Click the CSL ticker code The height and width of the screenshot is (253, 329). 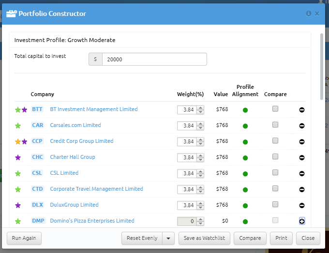pos(37,173)
